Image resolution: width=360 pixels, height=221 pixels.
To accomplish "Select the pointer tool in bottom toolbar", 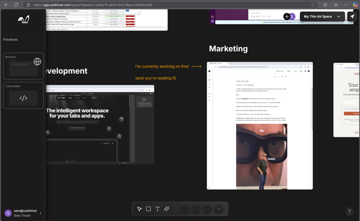I will (x=140, y=209).
